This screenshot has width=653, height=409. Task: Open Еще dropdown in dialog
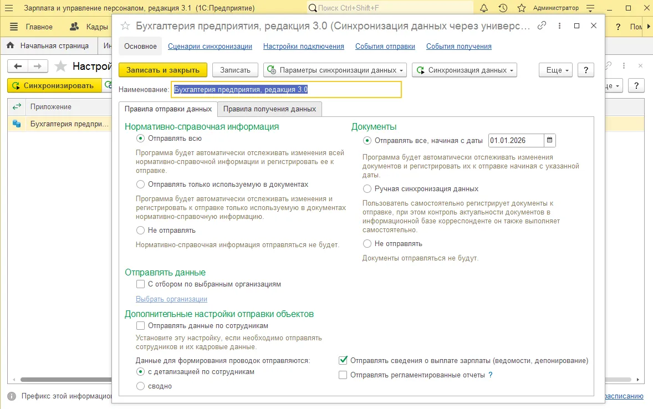[x=555, y=70]
